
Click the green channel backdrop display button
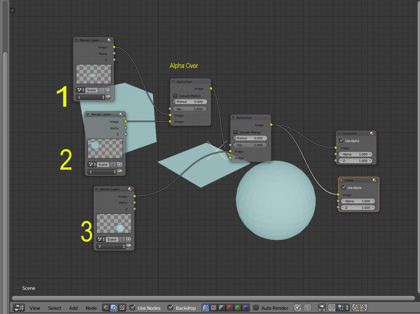[x=238, y=307]
